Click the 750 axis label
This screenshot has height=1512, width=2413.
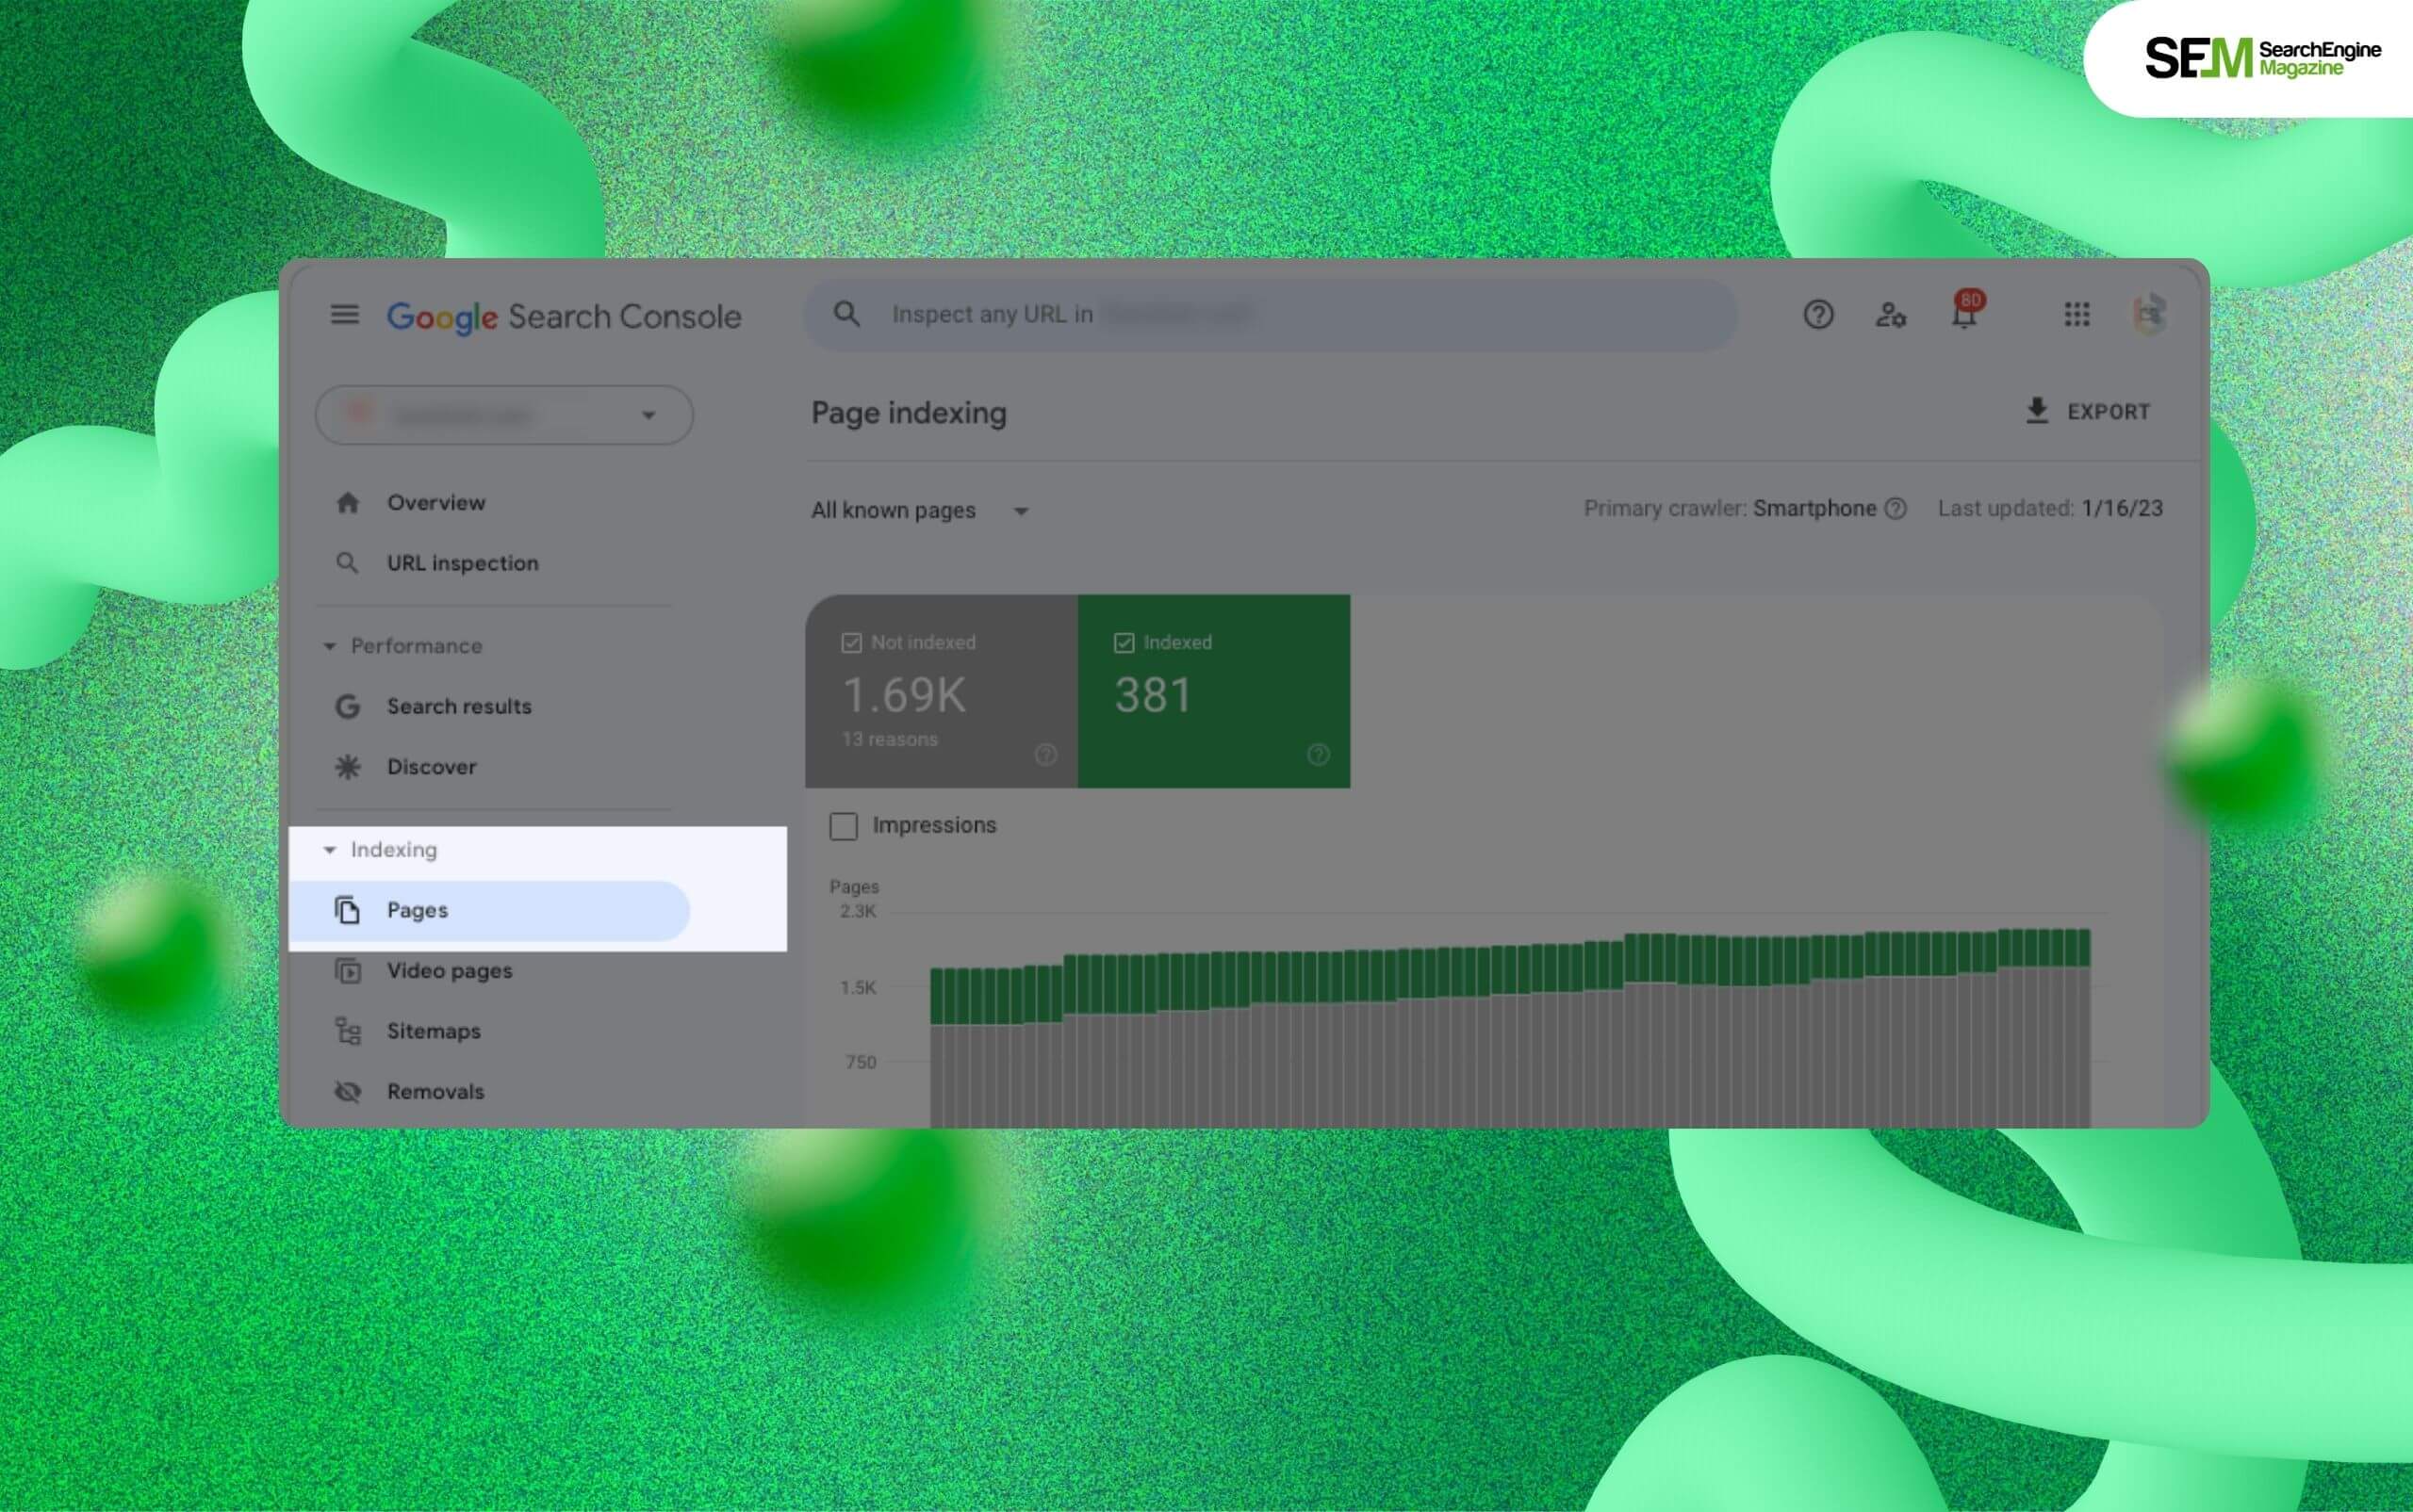click(x=861, y=1062)
